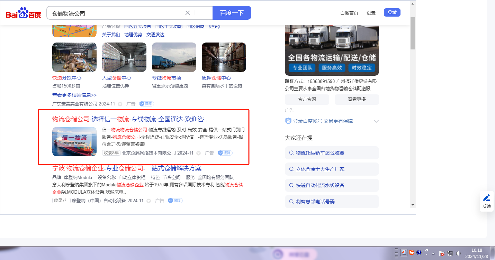495x260 pixels.
Task: Open 设置 in the top navigation
Action: [x=371, y=13]
